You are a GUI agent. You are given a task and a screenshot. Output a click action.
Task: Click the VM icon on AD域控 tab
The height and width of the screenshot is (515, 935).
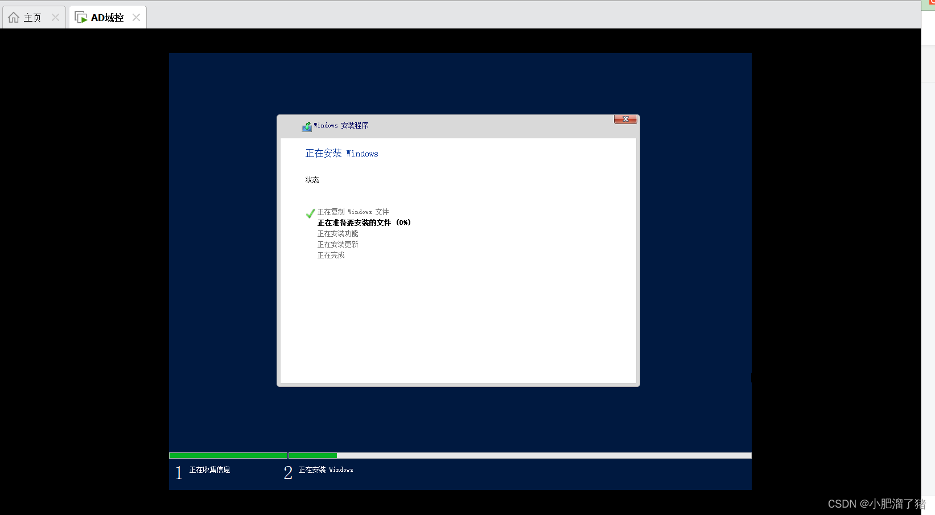pos(81,18)
